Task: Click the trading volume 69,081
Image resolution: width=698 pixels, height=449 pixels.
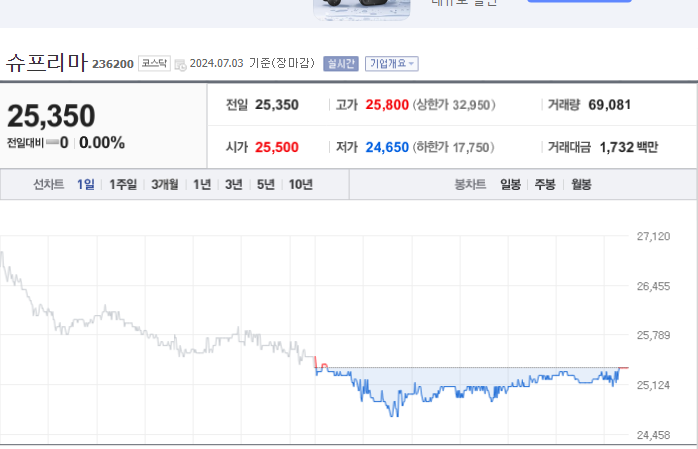Action: 610,105
